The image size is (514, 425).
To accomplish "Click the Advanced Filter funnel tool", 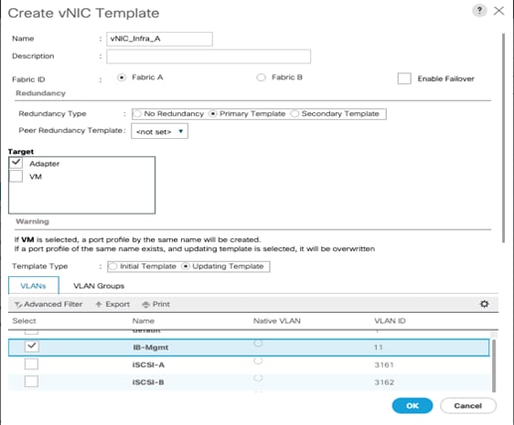I will pyautogui.click(x=49, y=304).
